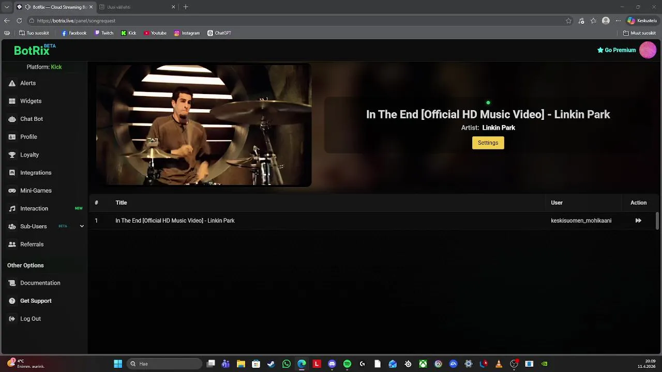This screenshot has height=372, width=662.
Task: Click the Kick platform label
Action: point(56,67)
